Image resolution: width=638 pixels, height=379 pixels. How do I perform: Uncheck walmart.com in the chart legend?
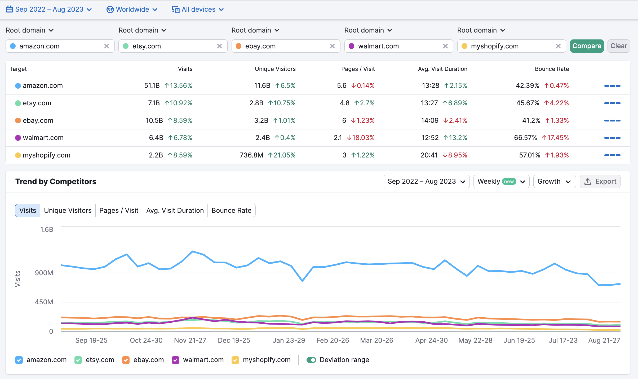[175, 360]
